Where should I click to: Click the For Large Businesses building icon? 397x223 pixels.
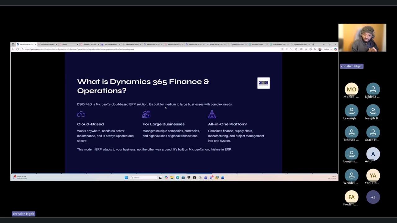click(146, 114)
